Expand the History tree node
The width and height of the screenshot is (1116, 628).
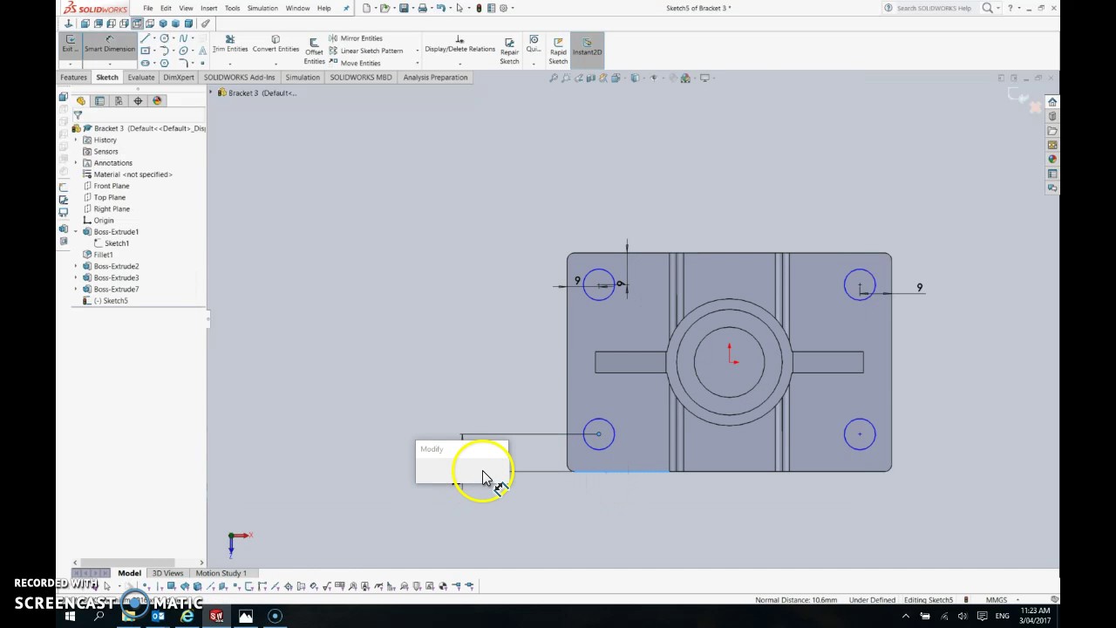pos(76,140)
